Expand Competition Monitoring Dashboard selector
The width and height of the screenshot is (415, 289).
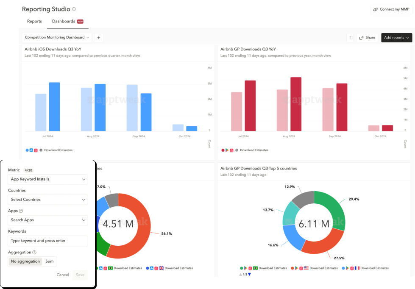click(57, 38)
